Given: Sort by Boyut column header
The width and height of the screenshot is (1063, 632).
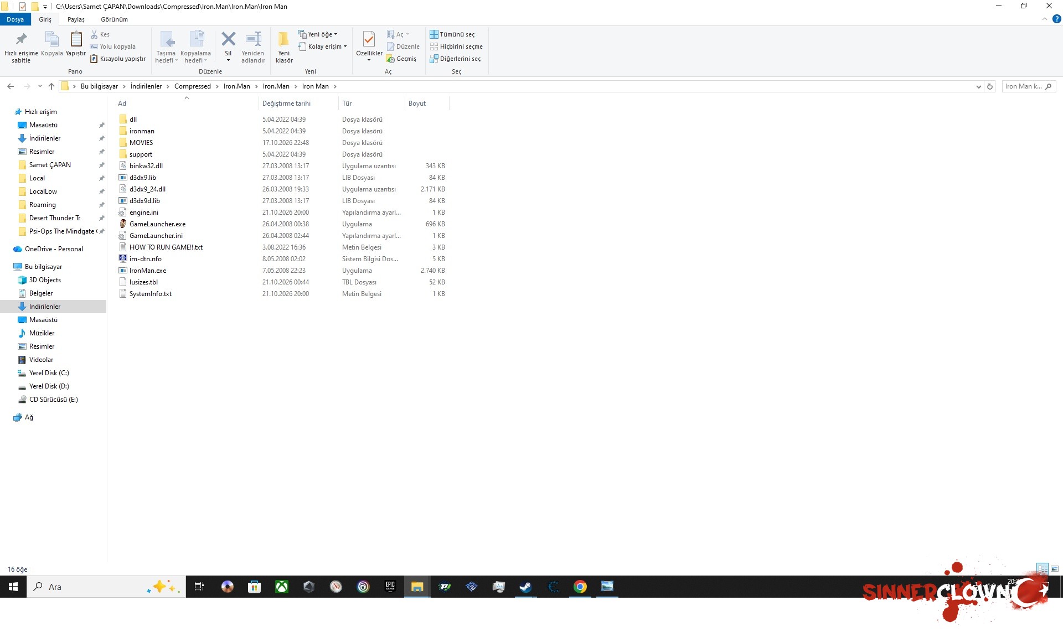Looking at the screenshot, I should coord(426,103).
